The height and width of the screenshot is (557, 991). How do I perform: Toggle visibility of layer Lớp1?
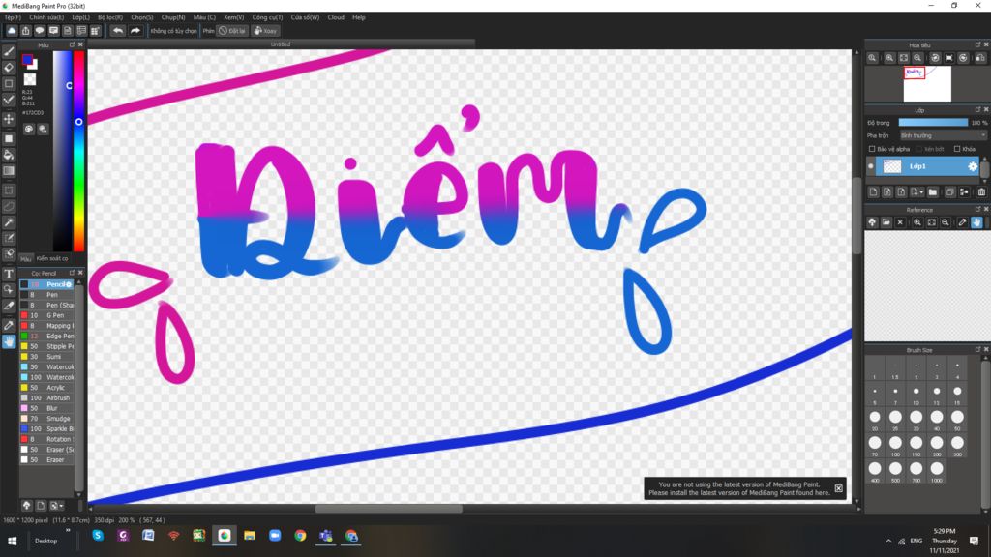tap(871, 166)
